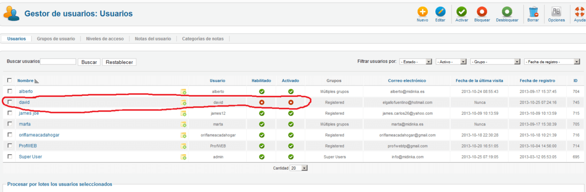Click the Buscar button
Screen dimensions: 586x192
click(89, 62)
